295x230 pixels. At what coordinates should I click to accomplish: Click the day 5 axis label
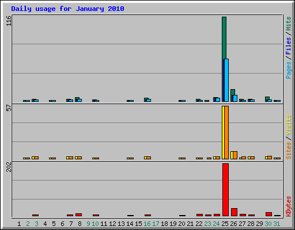tap(54, 224)
